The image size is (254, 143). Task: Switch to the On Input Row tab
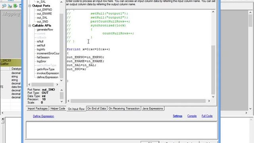tap(76, 109)
